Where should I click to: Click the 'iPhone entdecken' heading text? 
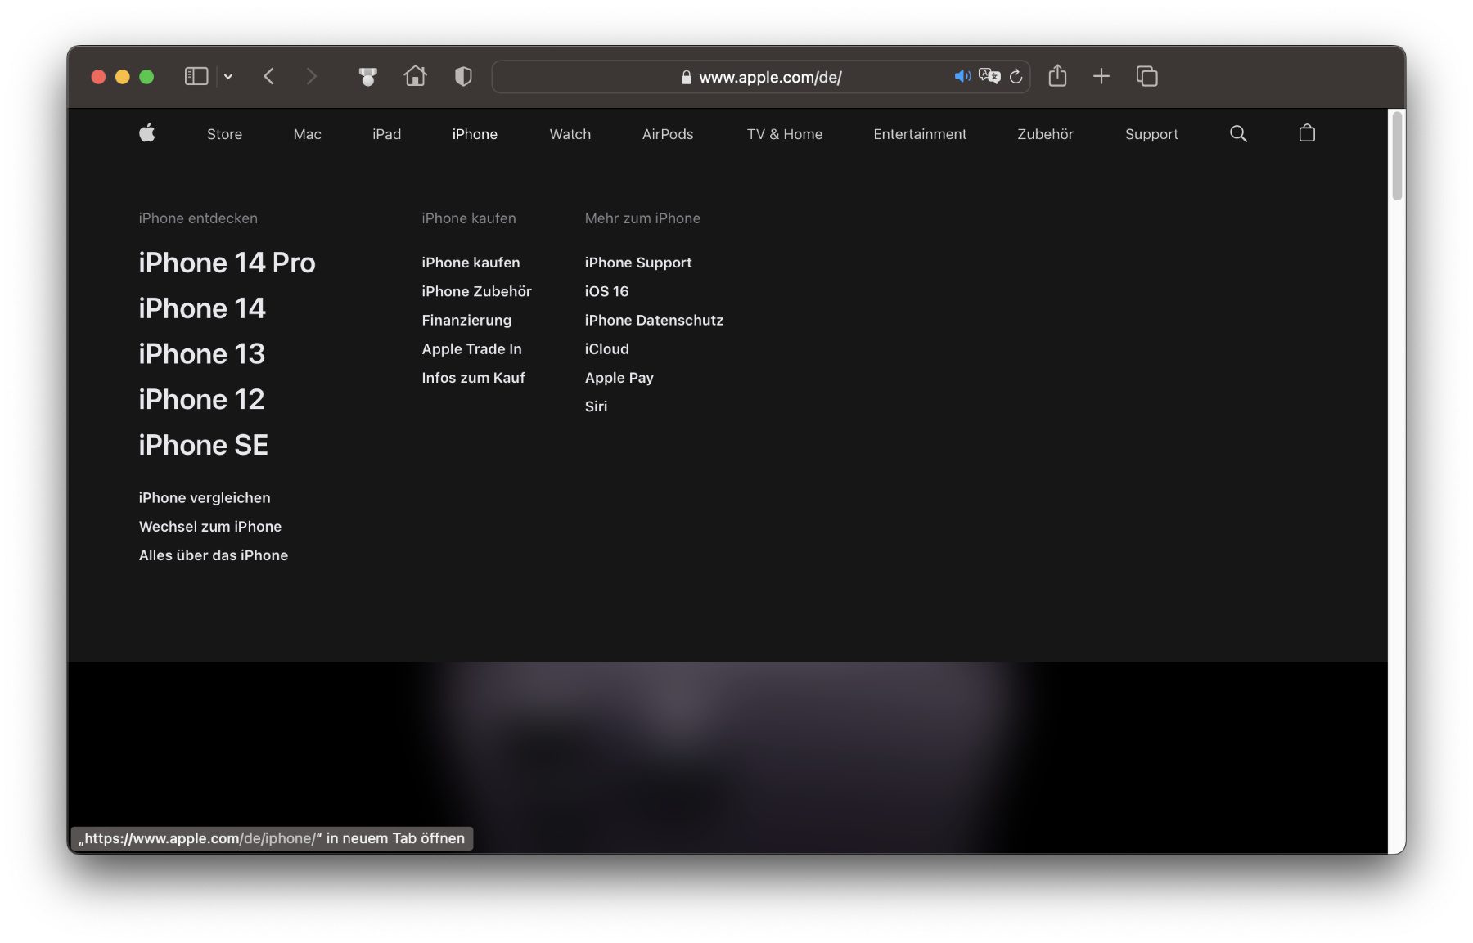point(198,218)
